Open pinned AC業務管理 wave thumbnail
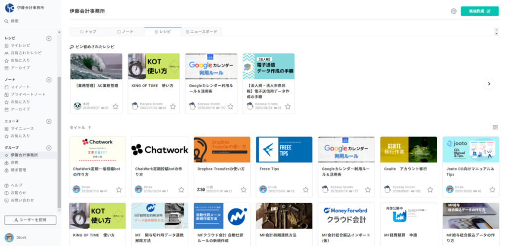506x246 pixels. click(x=96, y=67)
